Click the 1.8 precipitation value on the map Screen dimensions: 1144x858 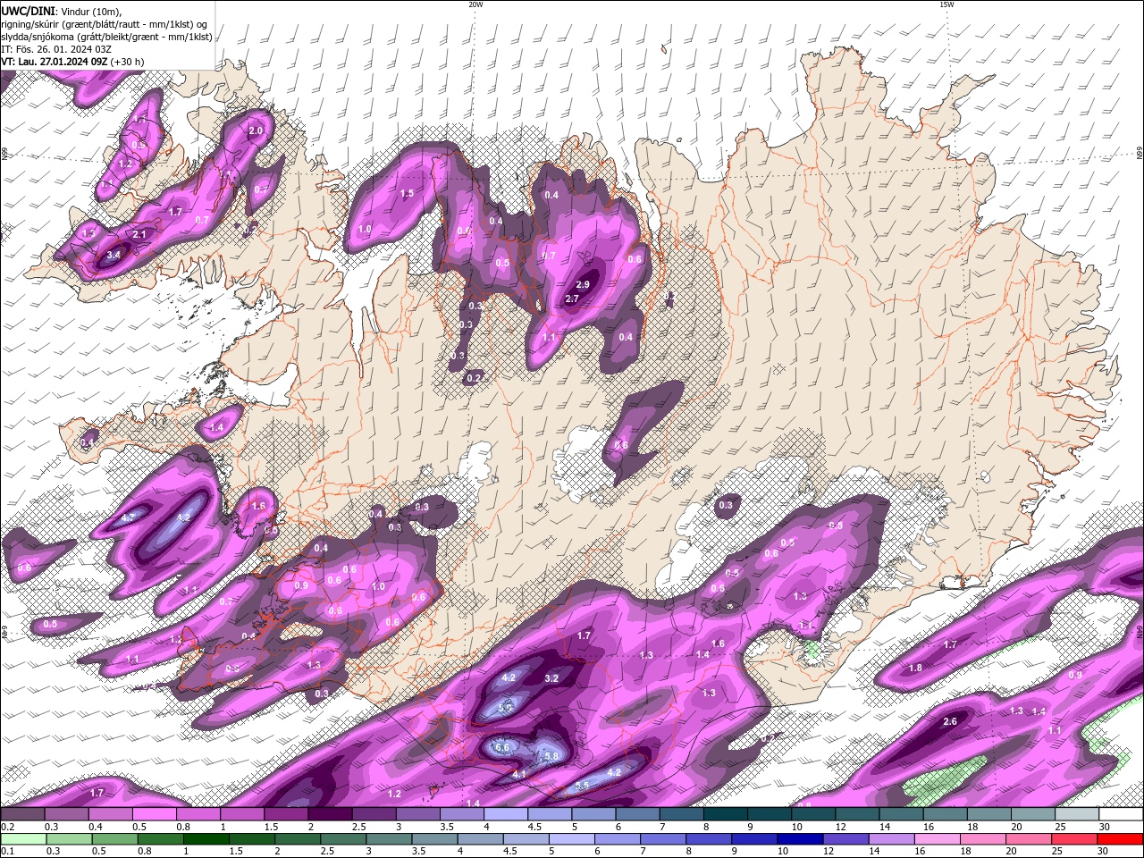(x=915, y=668)
